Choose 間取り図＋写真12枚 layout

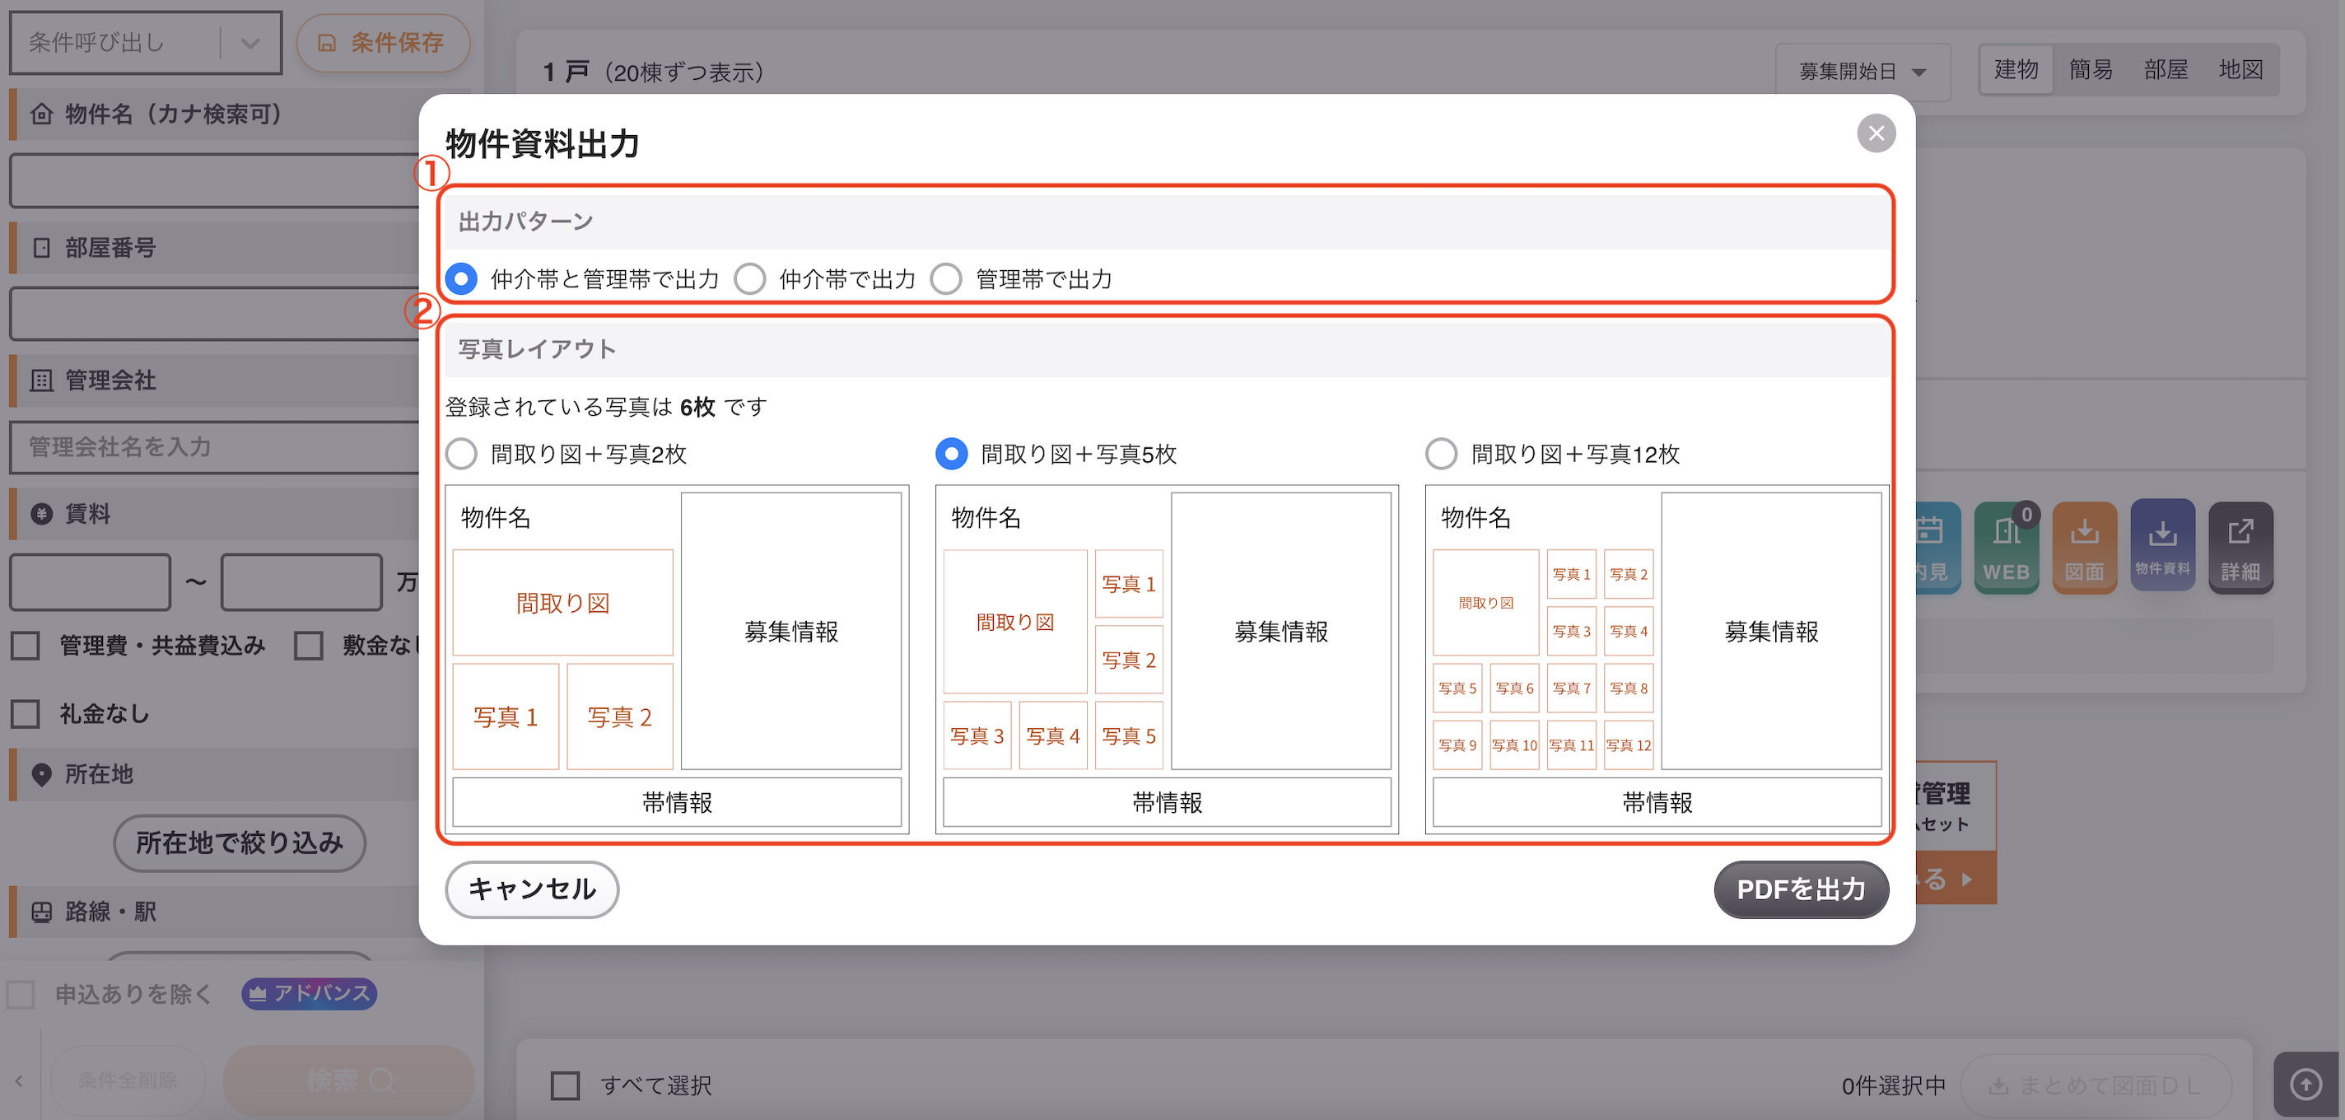pos(1441,454)
